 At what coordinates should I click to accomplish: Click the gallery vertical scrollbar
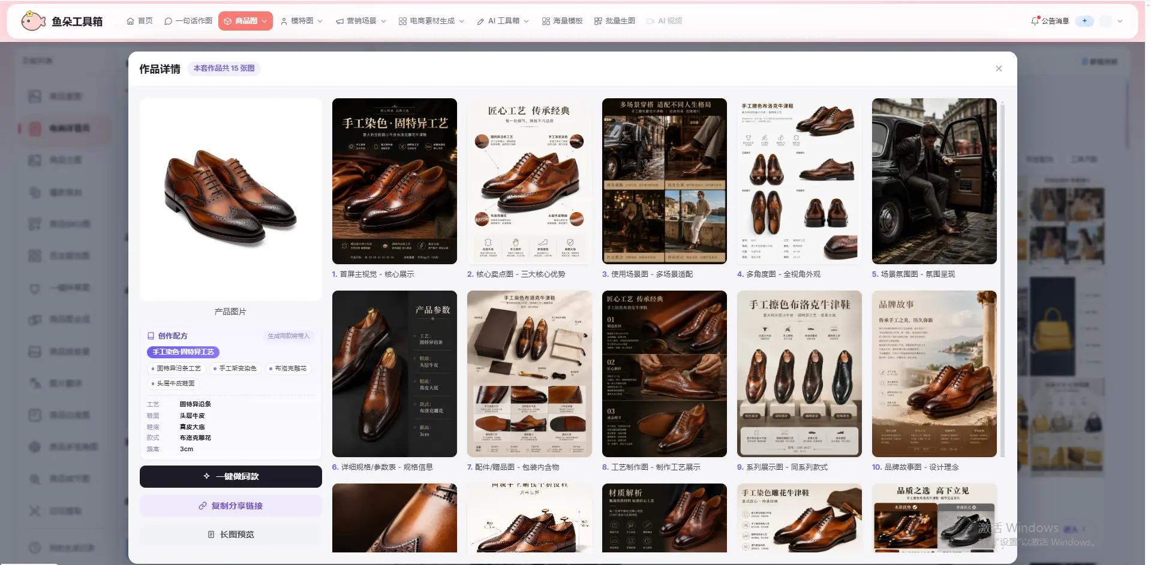tap(1003, 280)
